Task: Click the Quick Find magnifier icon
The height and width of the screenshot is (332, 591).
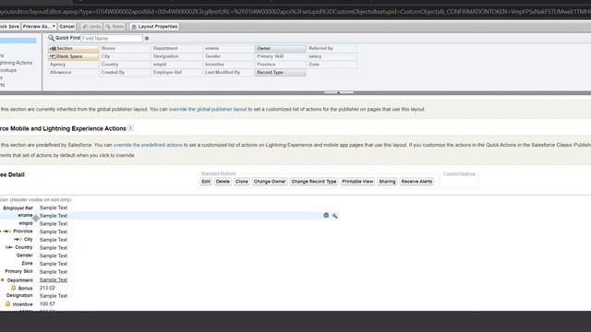Action: (51, 38)
